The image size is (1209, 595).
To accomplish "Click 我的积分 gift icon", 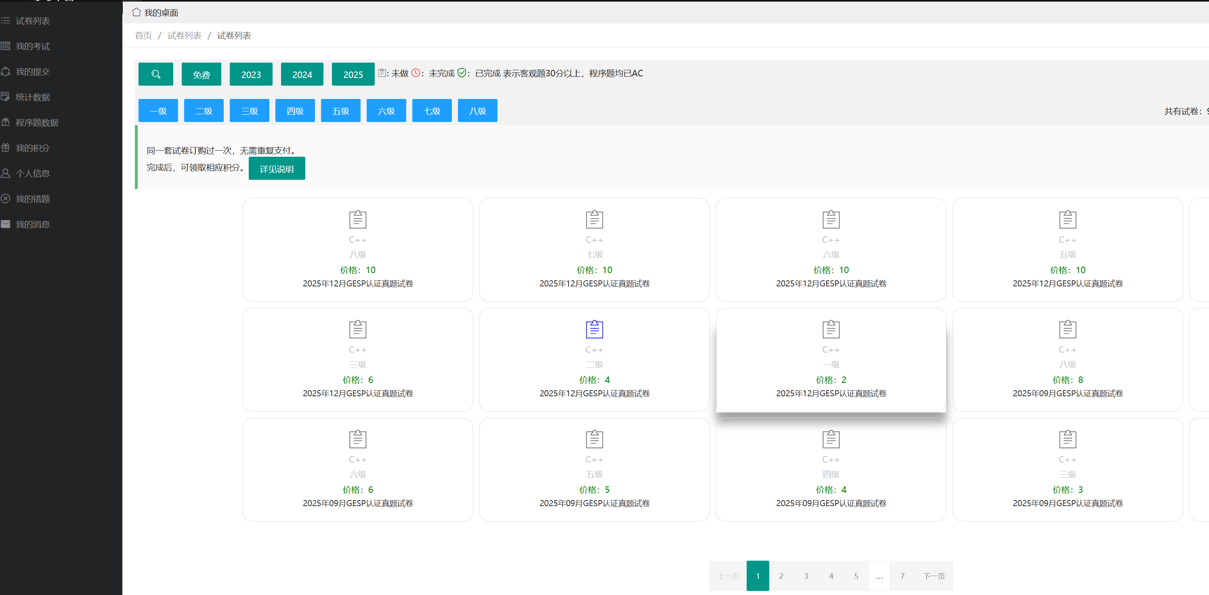I will coord(6,148).
